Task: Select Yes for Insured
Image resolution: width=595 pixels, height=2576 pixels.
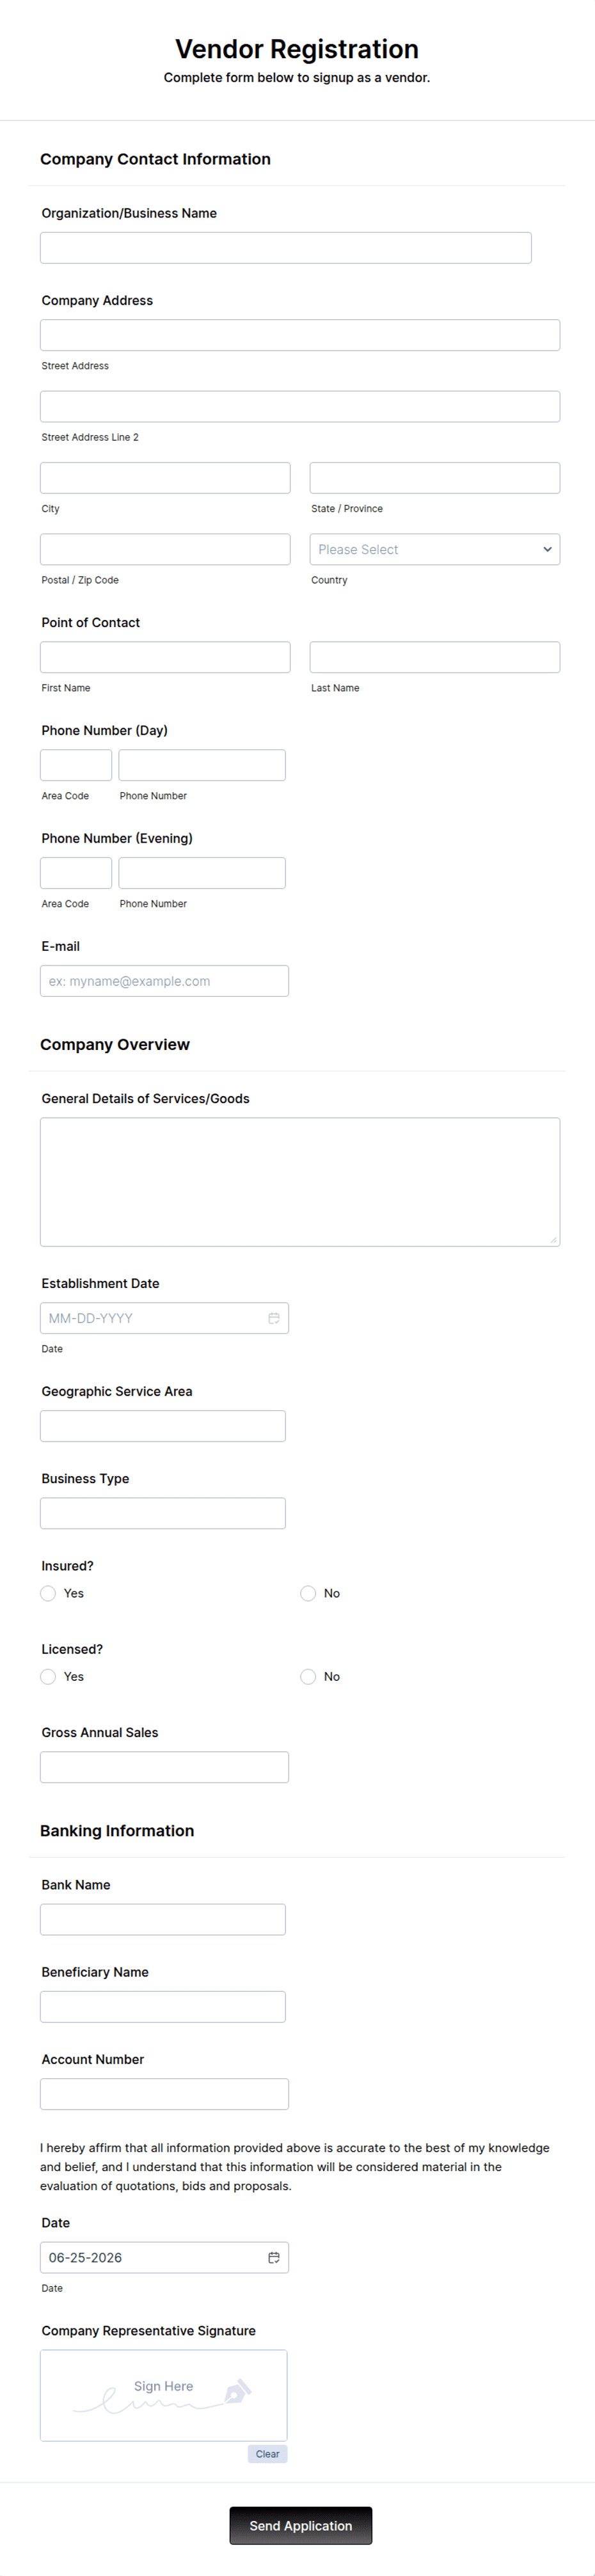Action: 48,1593
